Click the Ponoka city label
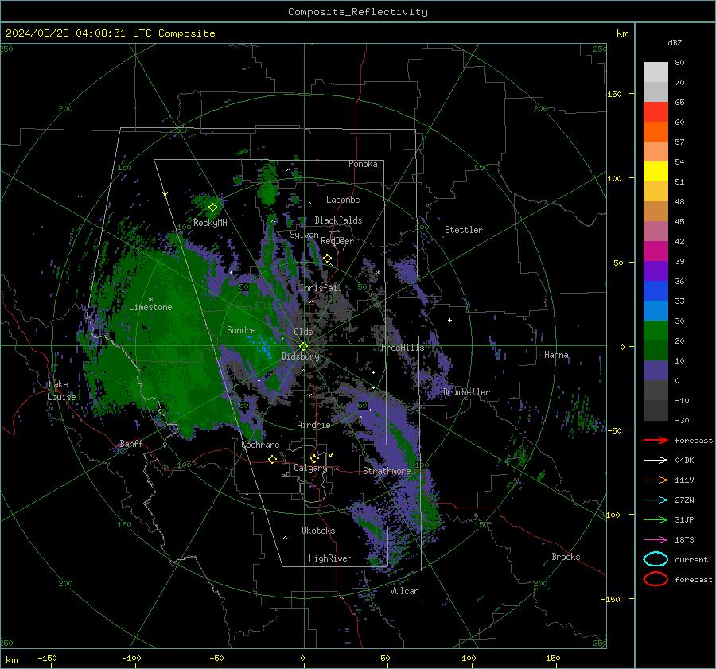Screen dimensions: 716x669 point(363,164)
